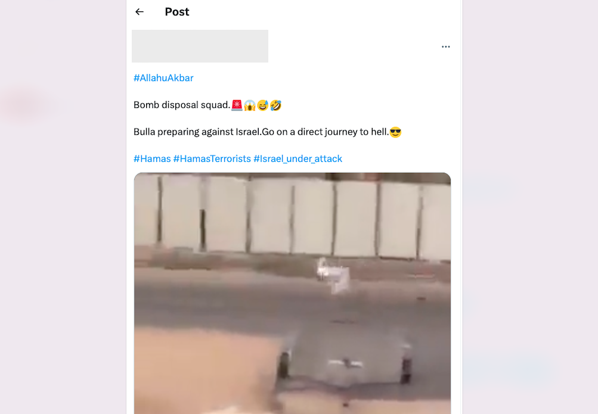Click the Post page heading
This screenshot has height=414, width=598.
point(177,12)
